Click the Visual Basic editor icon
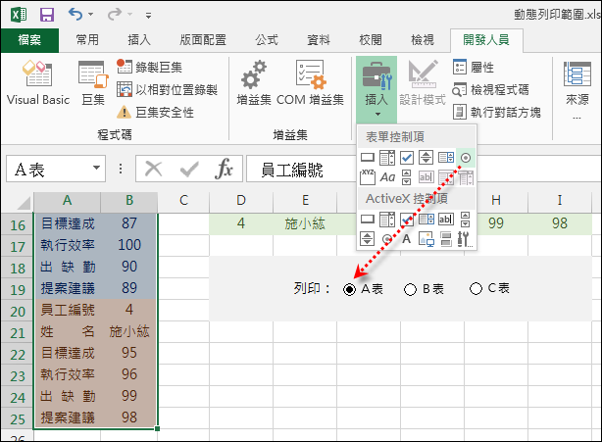 [37, 74]
